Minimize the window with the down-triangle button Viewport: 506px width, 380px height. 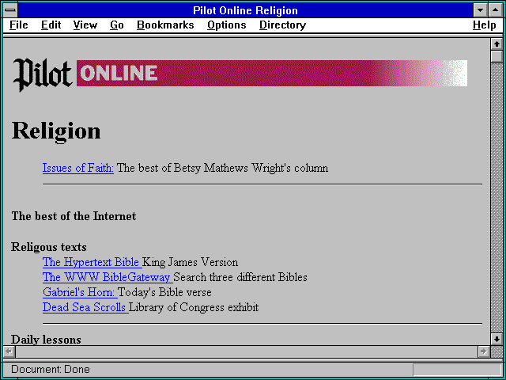point(480,10)
